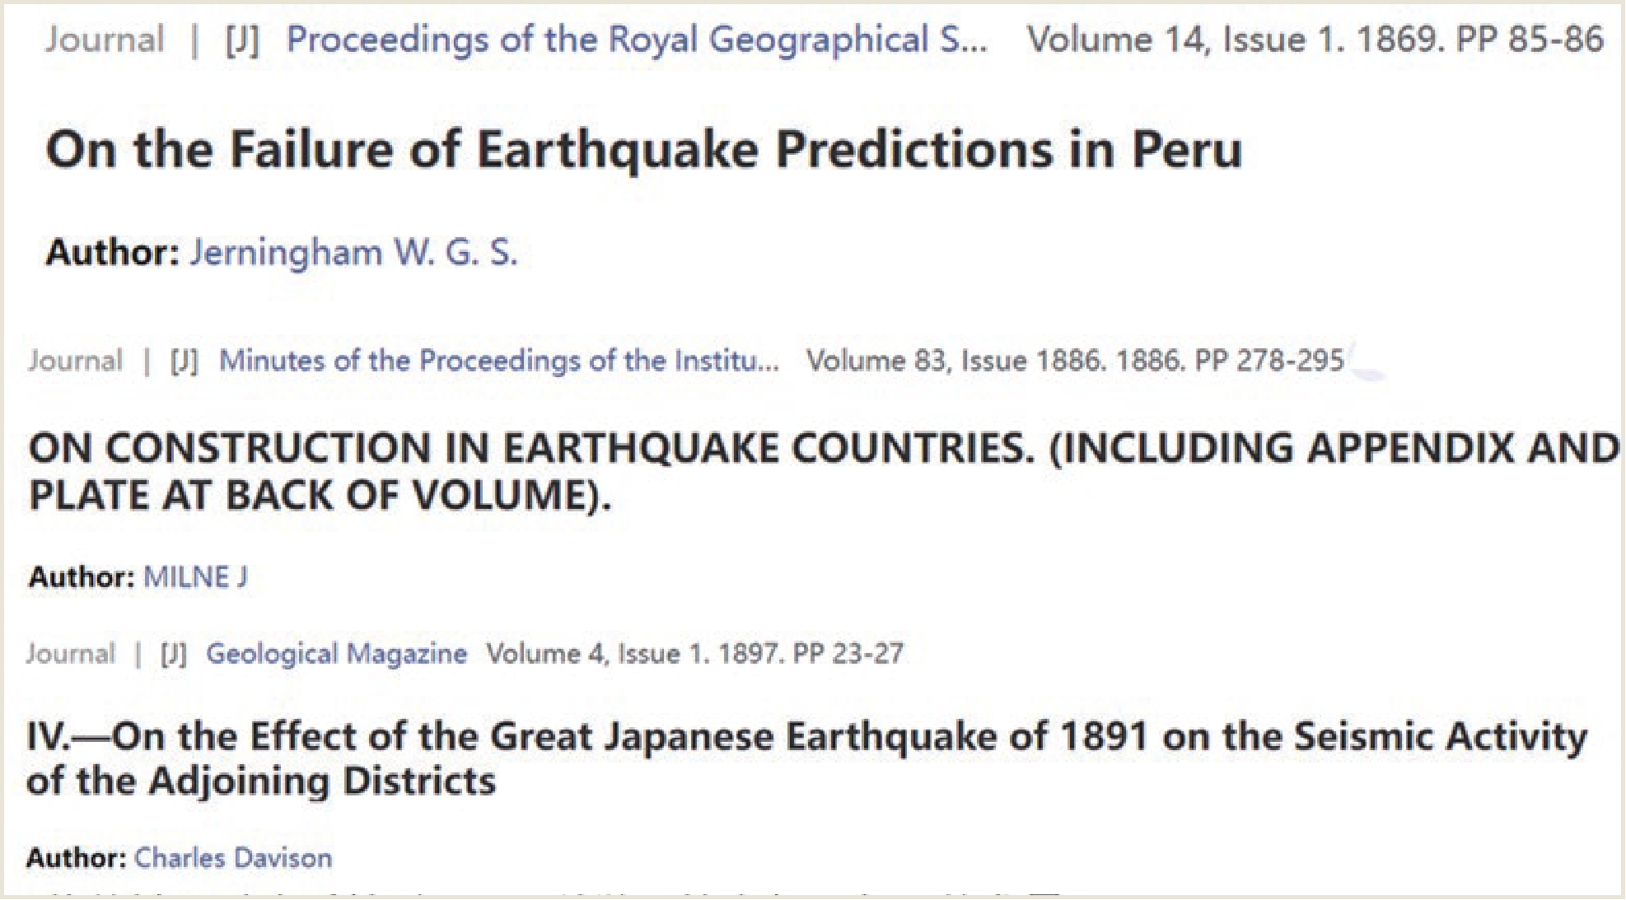The image size is (1626, 900).
Task: Open Great Japanese Earthquake of 1891 article
Action: pos(807,758)
